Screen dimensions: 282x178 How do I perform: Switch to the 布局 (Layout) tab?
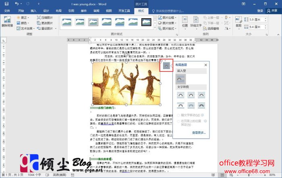pos(59,11)
